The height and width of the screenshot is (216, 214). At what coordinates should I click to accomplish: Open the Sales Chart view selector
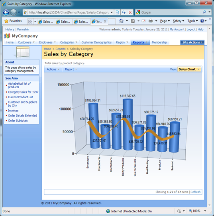[x=189, y=69]
